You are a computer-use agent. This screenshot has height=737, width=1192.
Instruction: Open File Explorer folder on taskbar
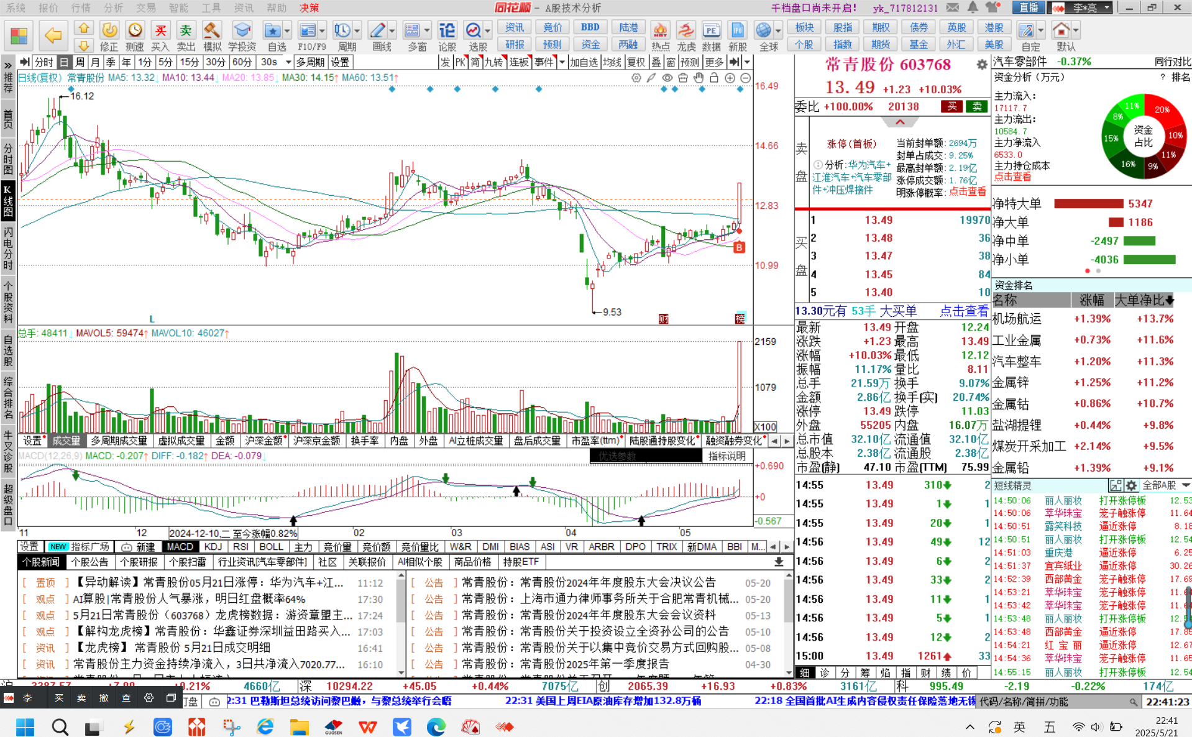299,726
